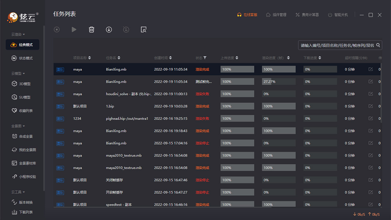
Task: Click the edit icon in the 关闭帧缓存 row
Action: point(371,180)
